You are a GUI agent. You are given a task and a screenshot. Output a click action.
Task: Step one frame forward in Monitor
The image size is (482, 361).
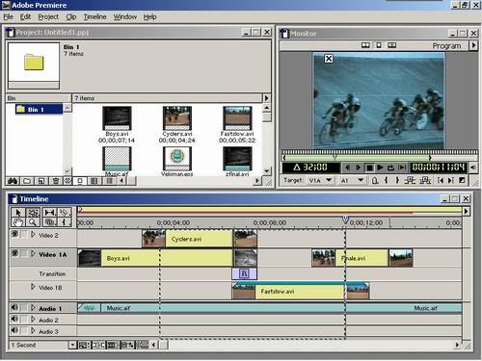coord(358,168)
